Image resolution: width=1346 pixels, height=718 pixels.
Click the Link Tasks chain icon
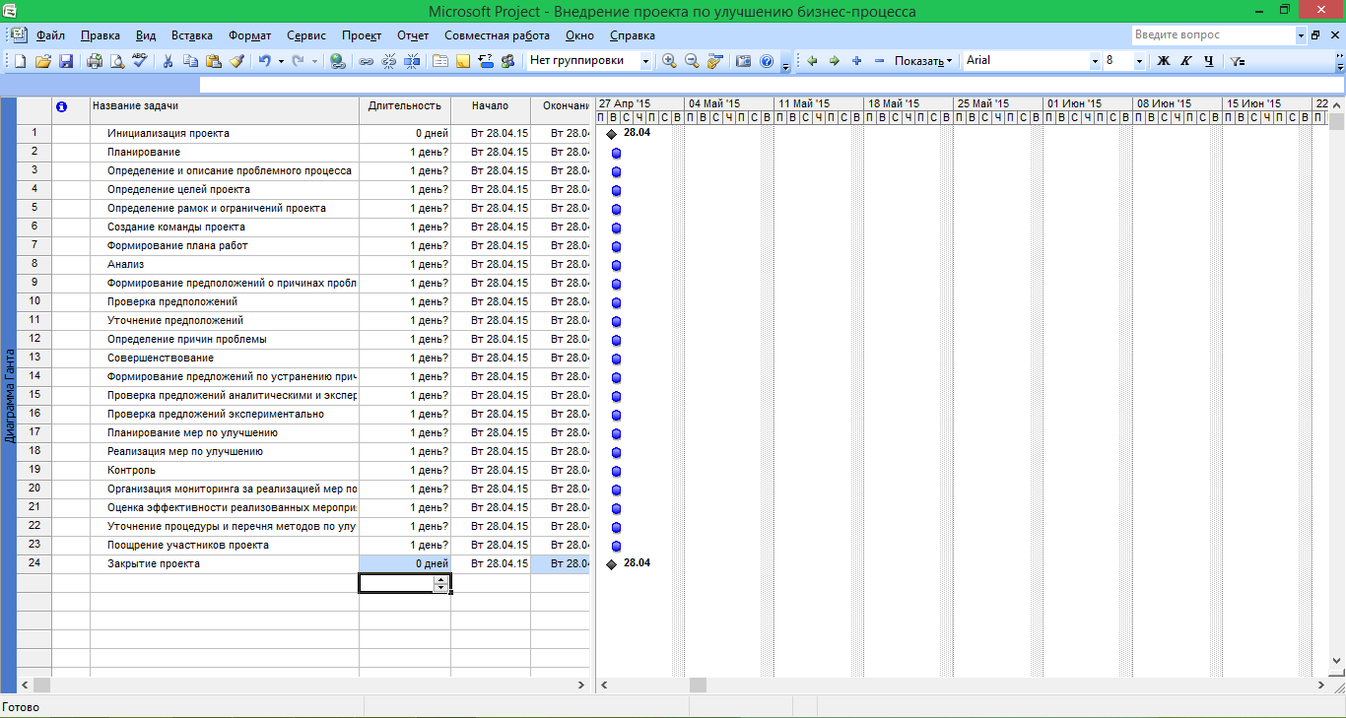coord(366,61)
